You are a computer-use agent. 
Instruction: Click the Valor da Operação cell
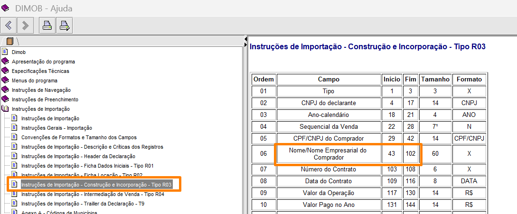(329, 193)
